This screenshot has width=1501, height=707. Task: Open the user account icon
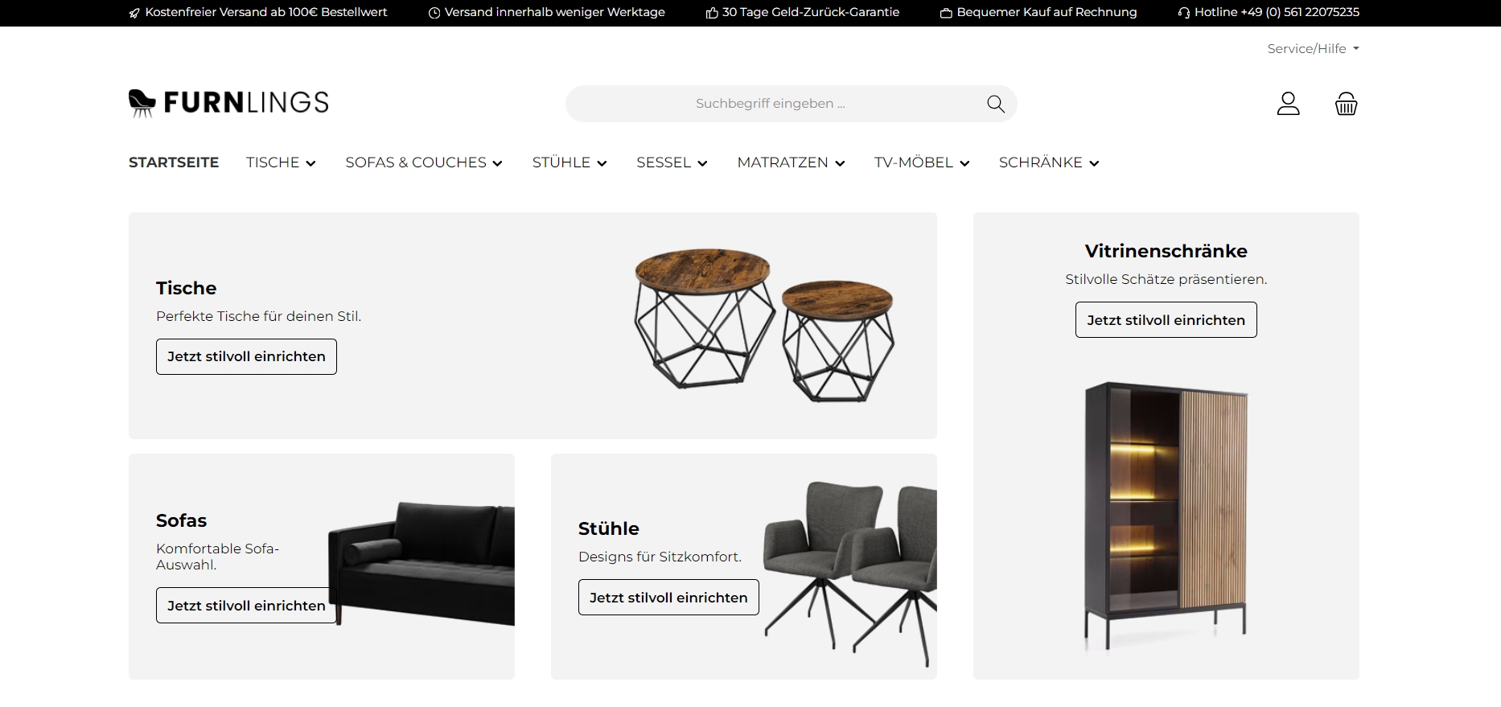[x=1288, y=104]
